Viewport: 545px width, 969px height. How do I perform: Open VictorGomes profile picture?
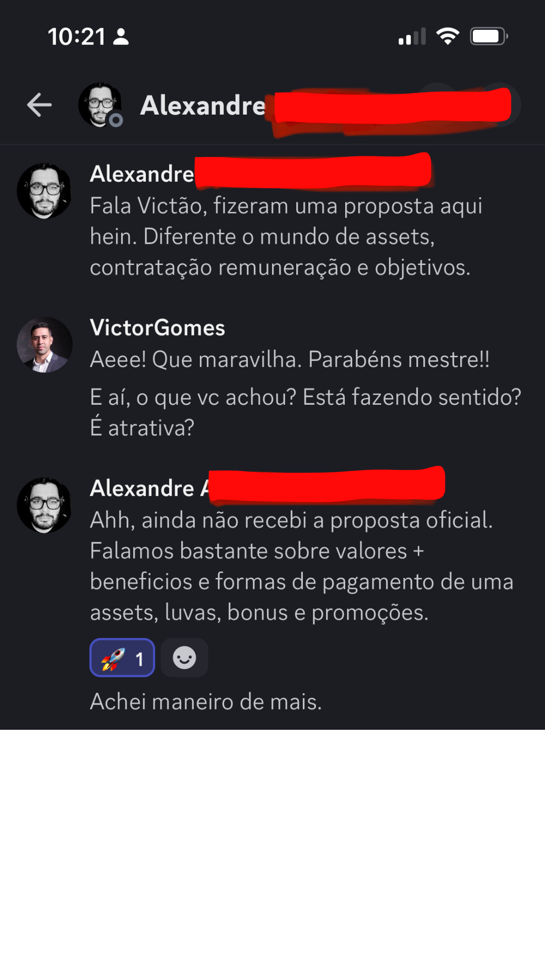[x=44, y=345]
